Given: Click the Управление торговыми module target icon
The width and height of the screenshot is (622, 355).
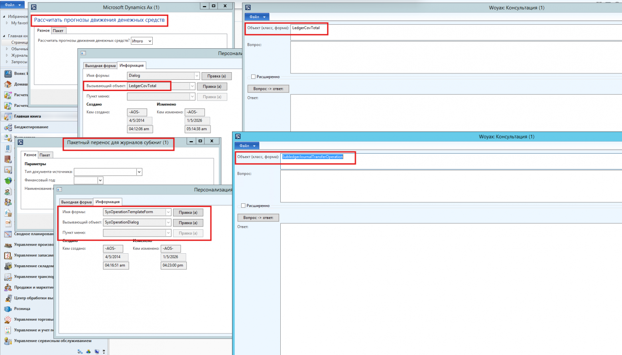Looking at the screenshot, I should pos(8,319).
